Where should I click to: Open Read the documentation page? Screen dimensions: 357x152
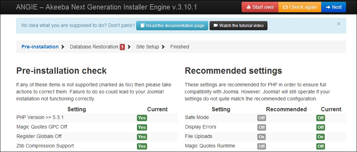click(x=172, y=26)
